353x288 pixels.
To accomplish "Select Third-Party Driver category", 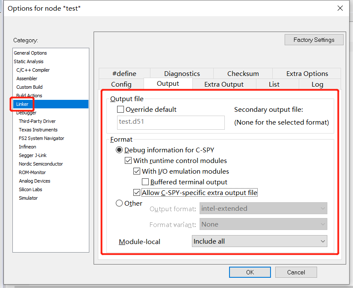I will pos(51,121).
